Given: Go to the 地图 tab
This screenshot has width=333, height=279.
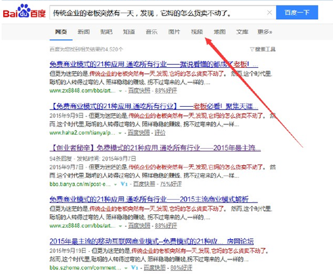Looking at the screenshot, I should tap(219, 32).
